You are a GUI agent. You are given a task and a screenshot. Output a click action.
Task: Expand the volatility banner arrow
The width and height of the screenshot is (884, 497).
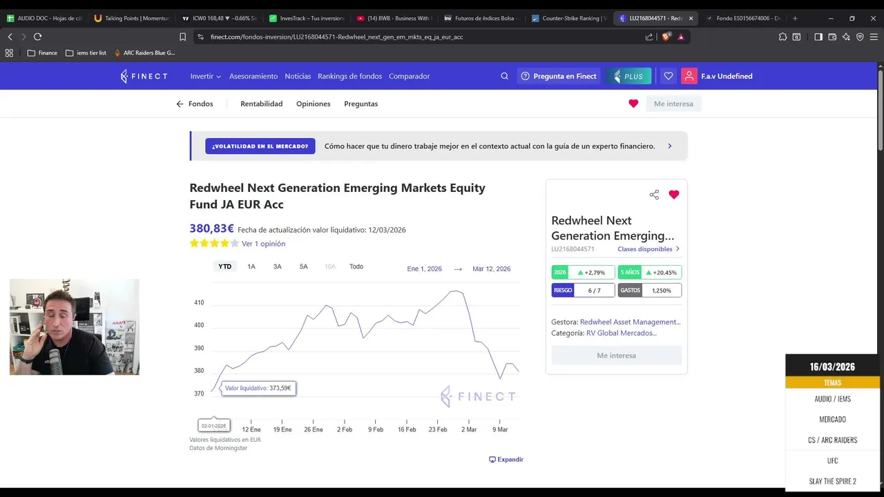pos(669,146)
